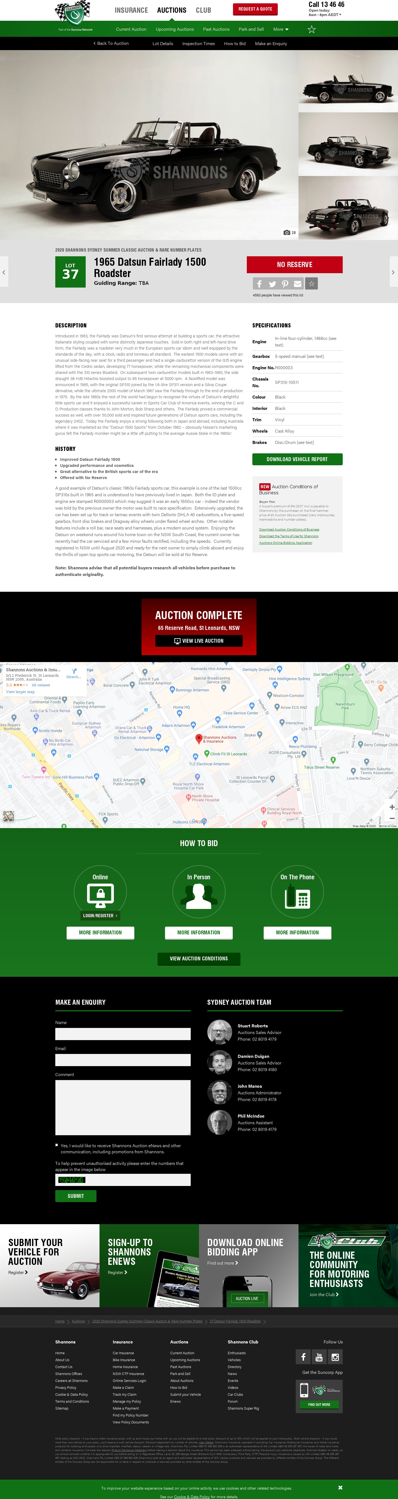Viewport: 398px width, 1499px height.
Task: Go to Upcoming Auctions tab
Action: (175, 29)
